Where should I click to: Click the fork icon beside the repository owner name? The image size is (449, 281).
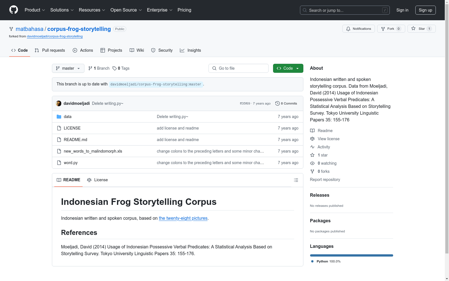click(x=11, y=29)
